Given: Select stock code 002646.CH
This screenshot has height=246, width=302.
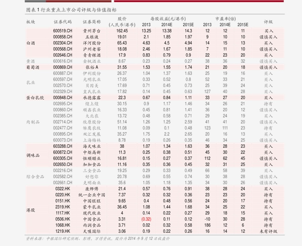Looking at the screenshot, I should pyautogui.click(x=62, y=55).
